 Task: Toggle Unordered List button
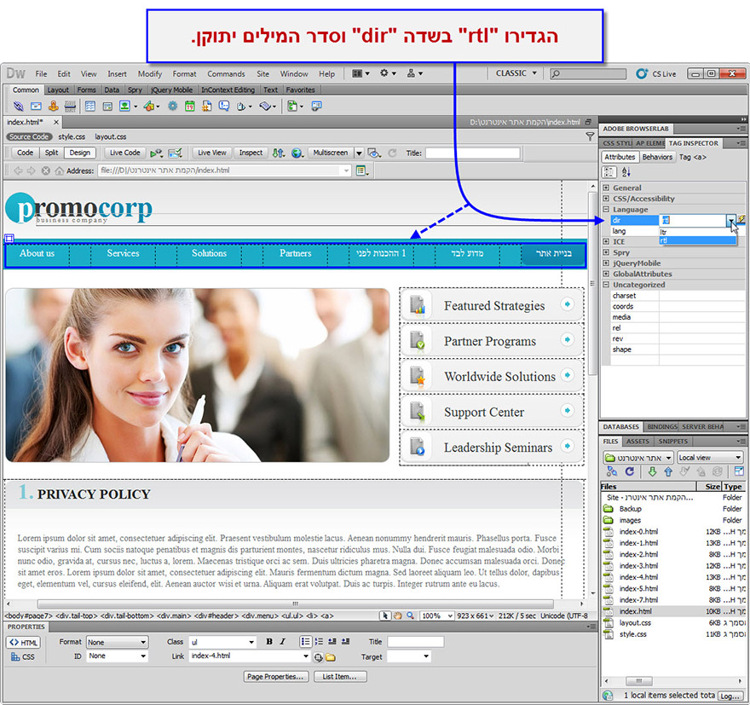305,642
